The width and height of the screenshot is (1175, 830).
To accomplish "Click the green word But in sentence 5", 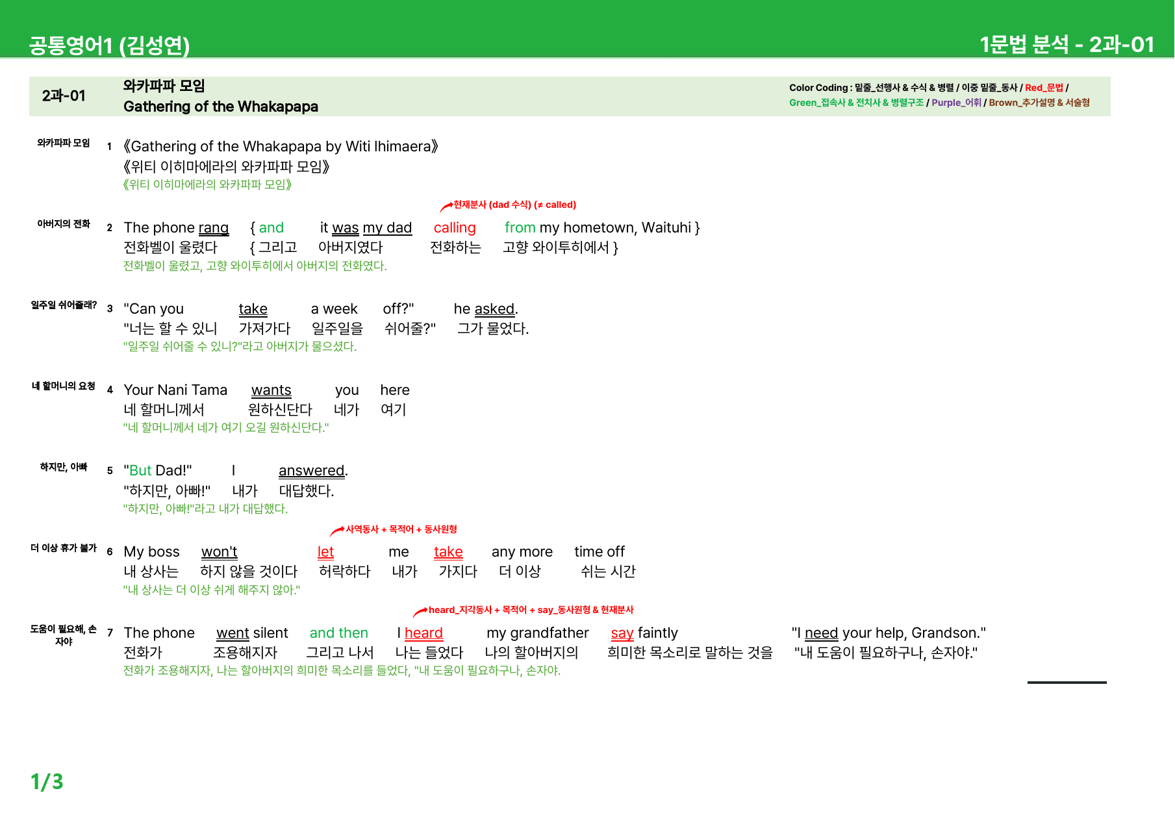I will 140,471.
